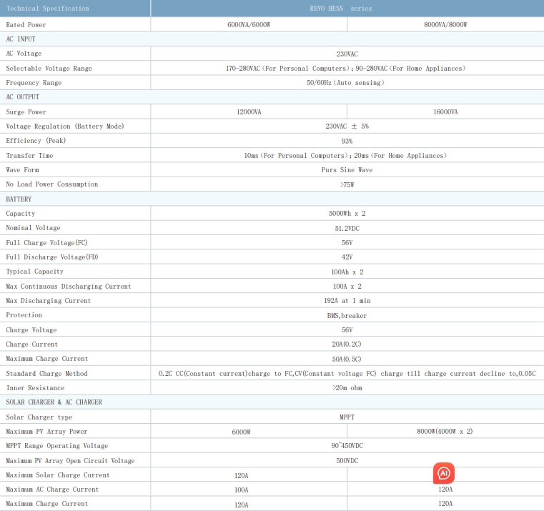The width and height of the screenshot is (544, 511).
Task: Click the MPPT solar charger type value
Action: click(x=347, y=417)
